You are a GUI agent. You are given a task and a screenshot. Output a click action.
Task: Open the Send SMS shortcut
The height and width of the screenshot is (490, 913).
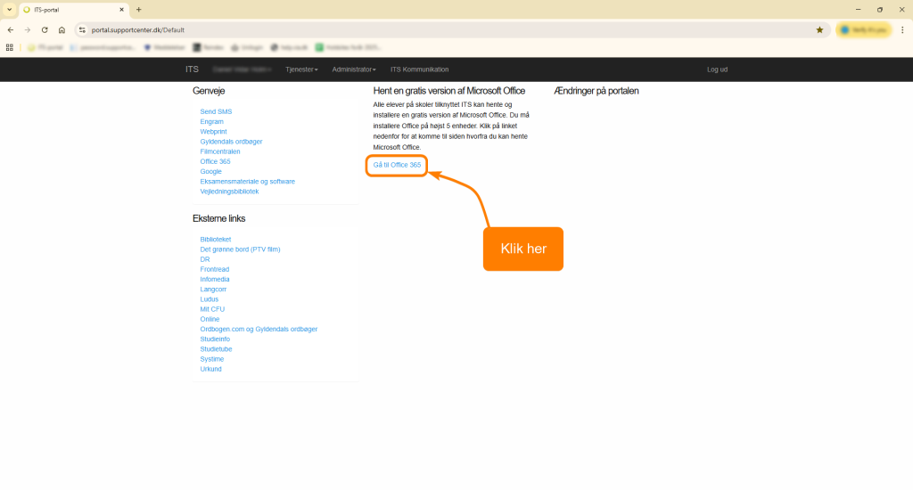coord(216,111)
